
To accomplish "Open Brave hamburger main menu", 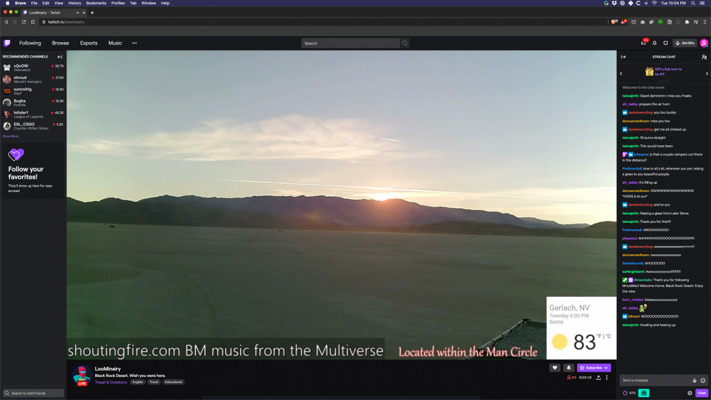I will coord(704,22).
